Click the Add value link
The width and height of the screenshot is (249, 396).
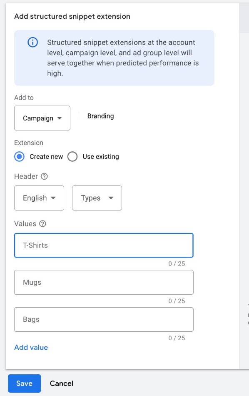click(31, 347)
